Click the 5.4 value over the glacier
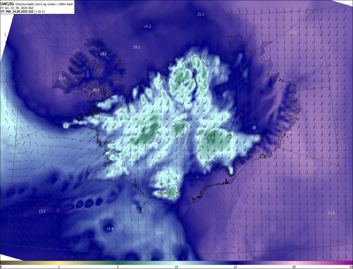 point(211,138)
